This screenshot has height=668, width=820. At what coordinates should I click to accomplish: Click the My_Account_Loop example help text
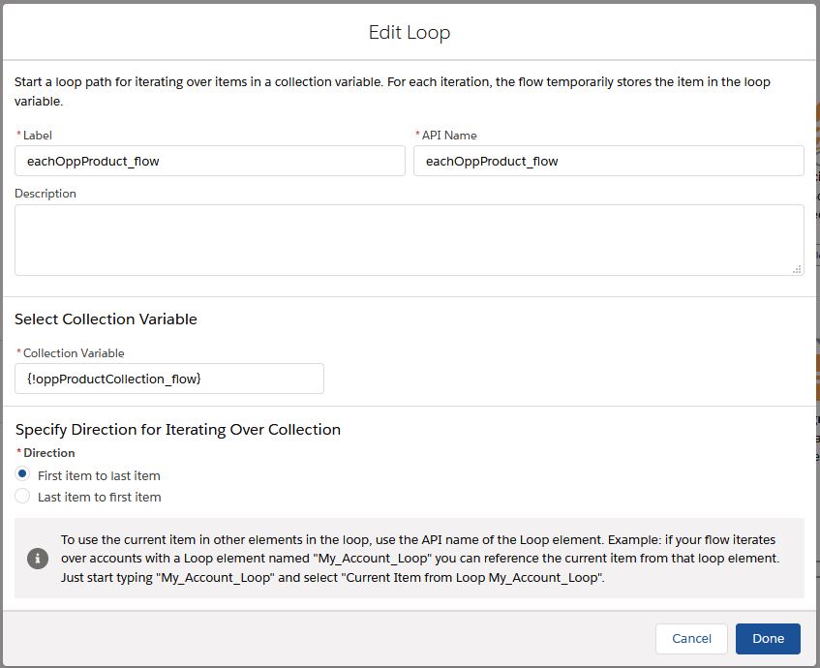click(x=418, y=559)
